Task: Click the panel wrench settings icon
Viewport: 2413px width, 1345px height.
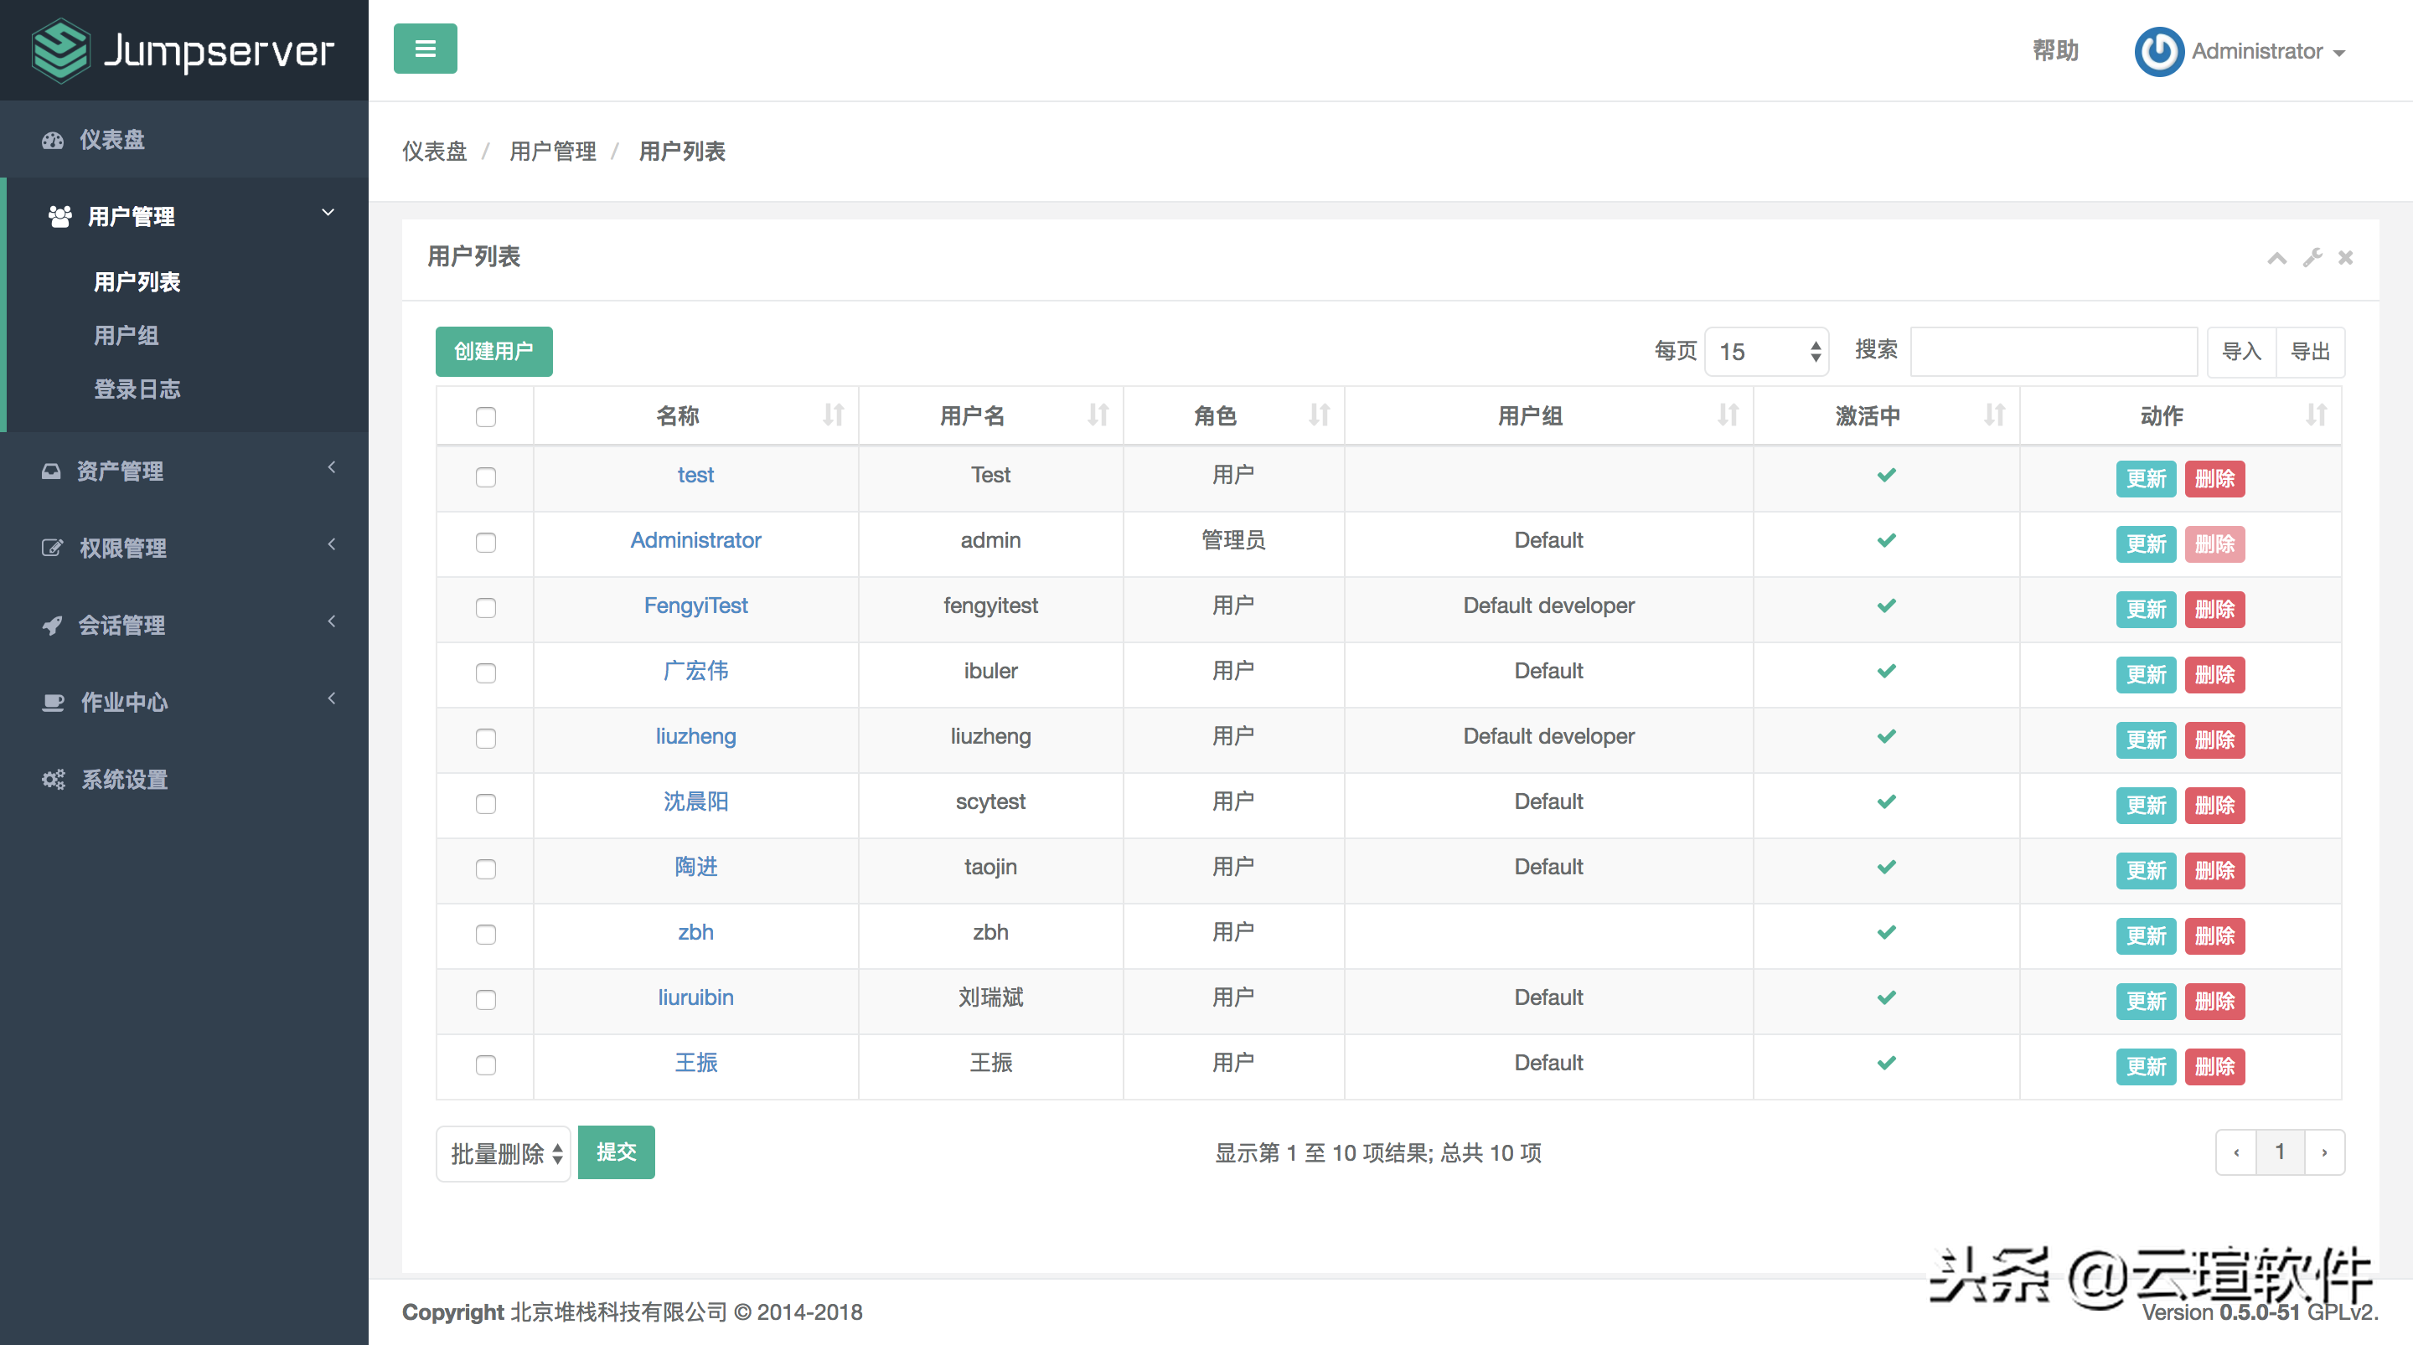Action: [2312, 258]
